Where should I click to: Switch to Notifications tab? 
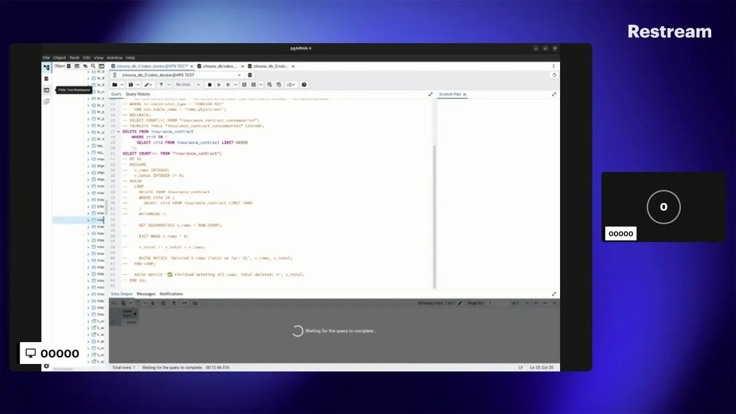(x=171, y=294)
